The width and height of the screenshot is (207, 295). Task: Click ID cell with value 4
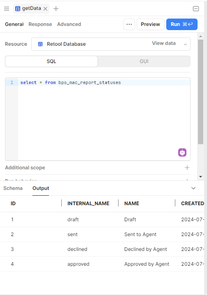pos(12,264)
